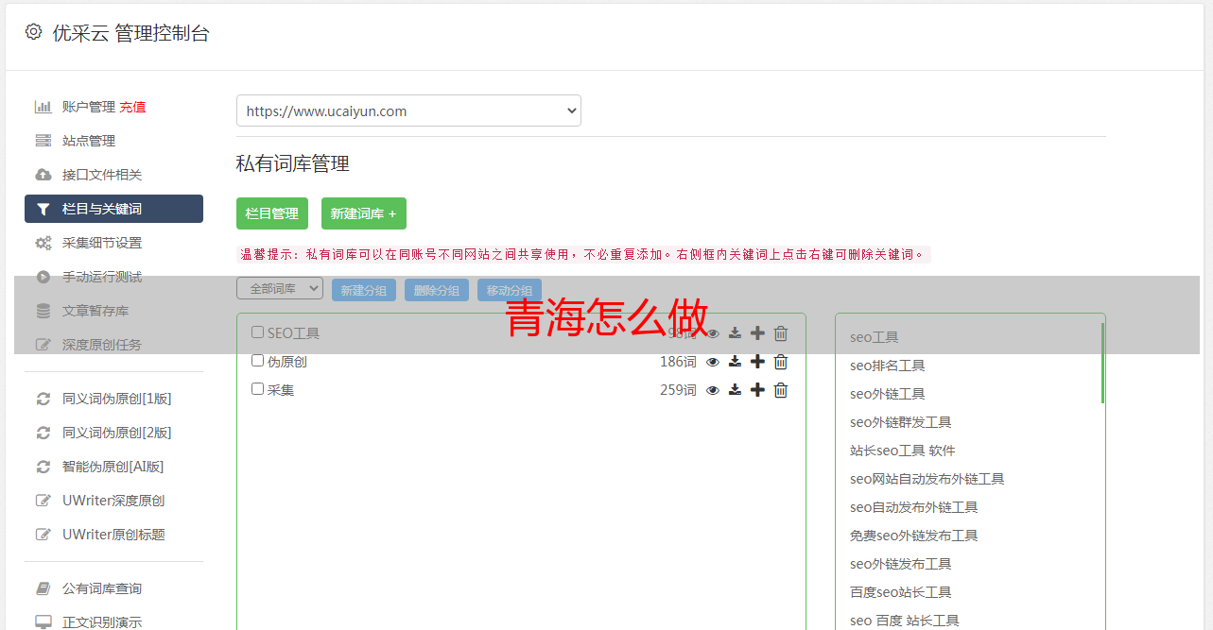1213x630 pixels.
Task: Click the monitor icon for 正文识别演示
Action: (43, 622)
